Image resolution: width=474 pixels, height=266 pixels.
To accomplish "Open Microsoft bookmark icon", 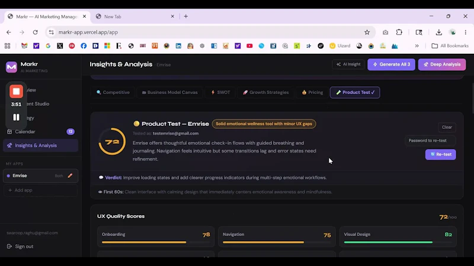I will coord(107,46).
